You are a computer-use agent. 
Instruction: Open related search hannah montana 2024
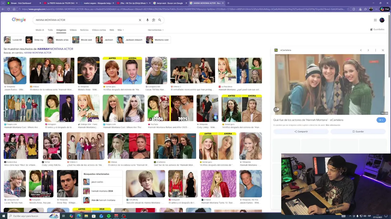click(x=102, y=191)
